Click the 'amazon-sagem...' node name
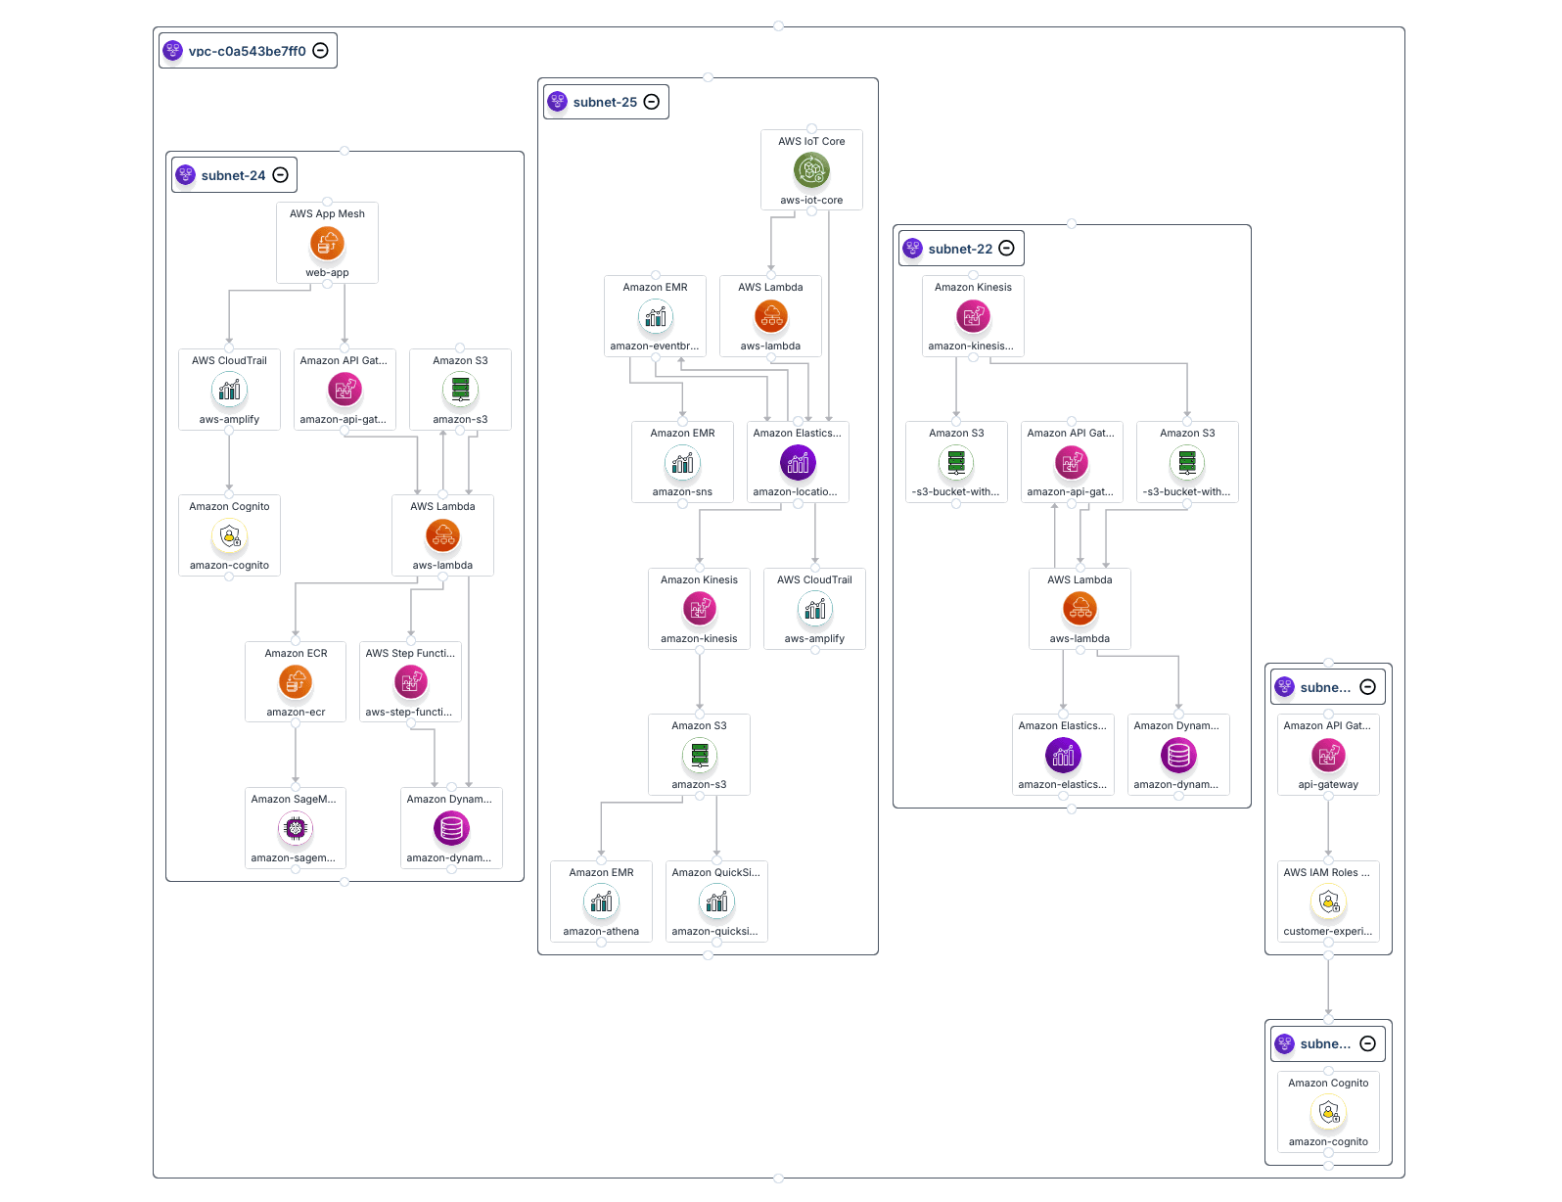Viewport: 1562px width, 1202px height. [294, 858]
